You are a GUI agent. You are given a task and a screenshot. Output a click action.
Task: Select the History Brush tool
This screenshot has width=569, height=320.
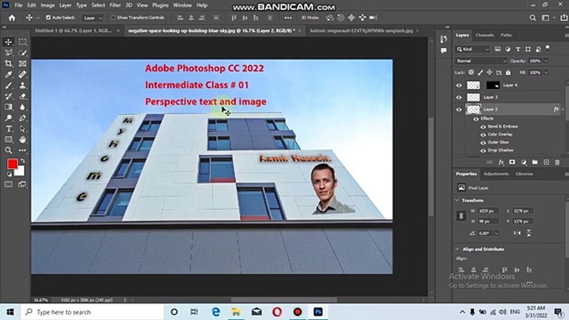tap(8, 96)
